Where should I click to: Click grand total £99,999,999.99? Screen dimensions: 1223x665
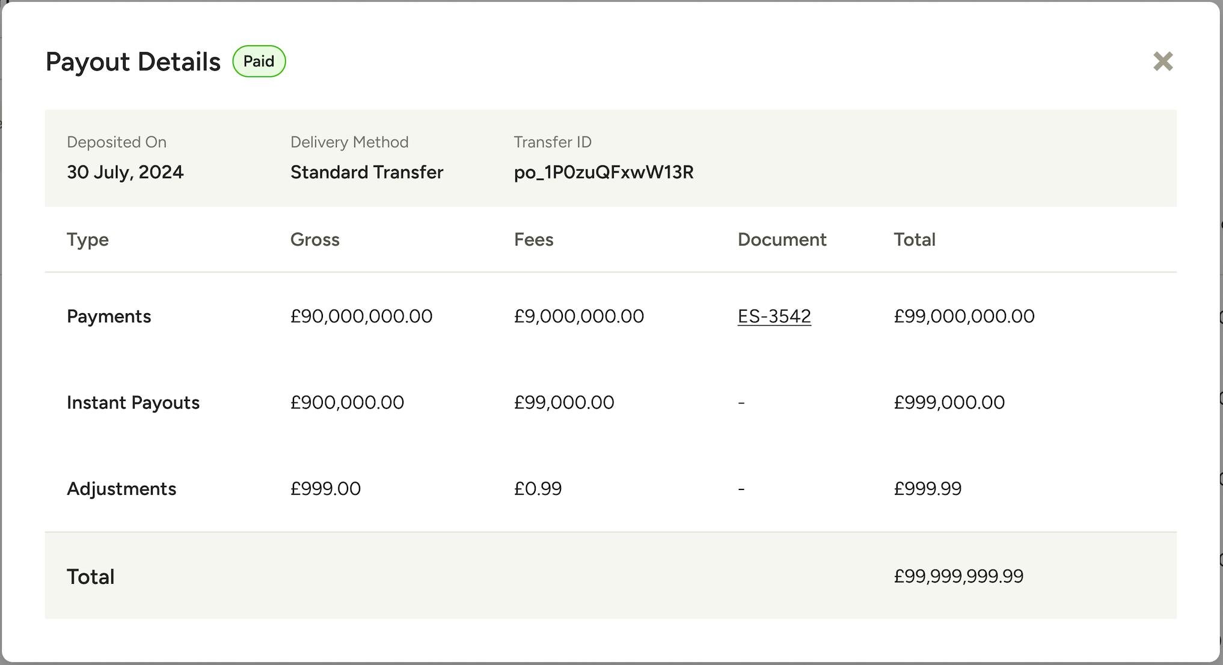point(958,577)
